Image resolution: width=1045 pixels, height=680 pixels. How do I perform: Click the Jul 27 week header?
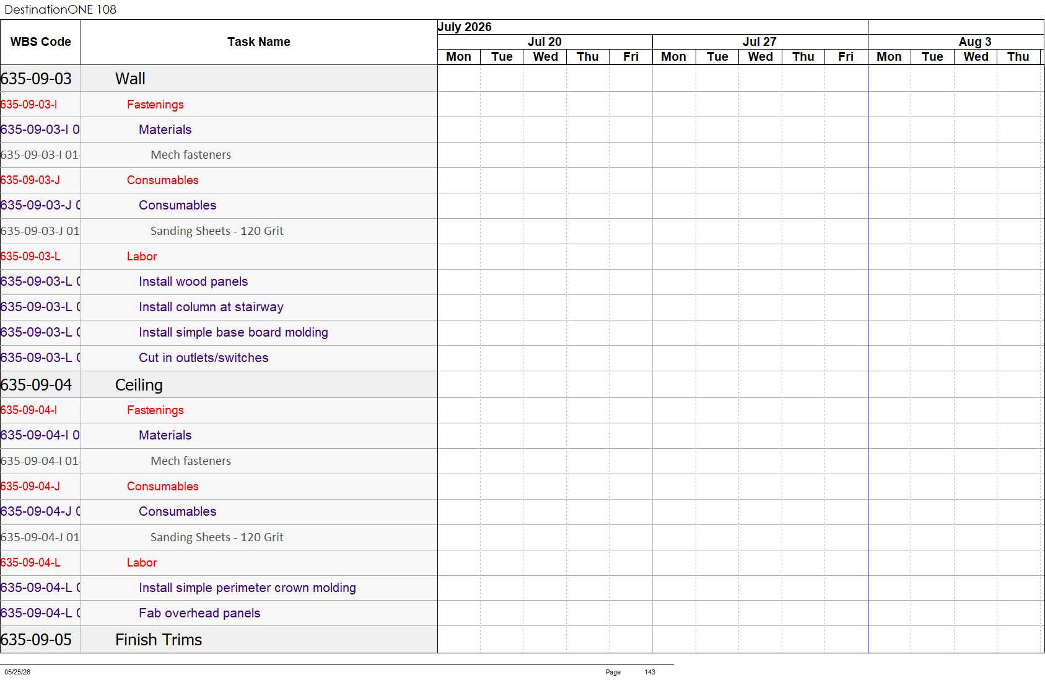point(759,42)
